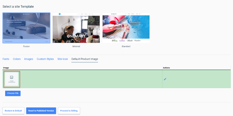The width and height of the screenshot is (233, 116).
Task: Select the Fusion site template thumbnail
Action: tap(26, 28)
